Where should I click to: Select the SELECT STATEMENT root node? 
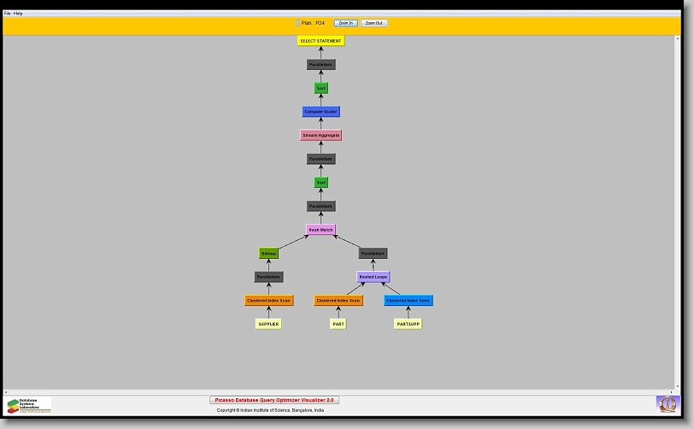click(x=321, y=41)
